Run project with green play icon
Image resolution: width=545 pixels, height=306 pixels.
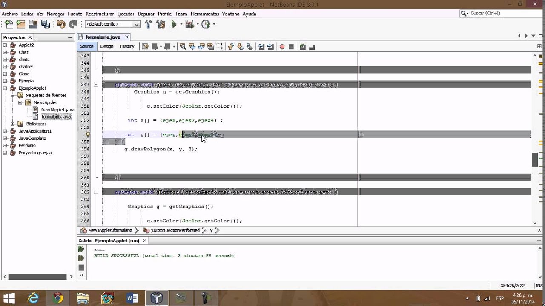[174, 24]
